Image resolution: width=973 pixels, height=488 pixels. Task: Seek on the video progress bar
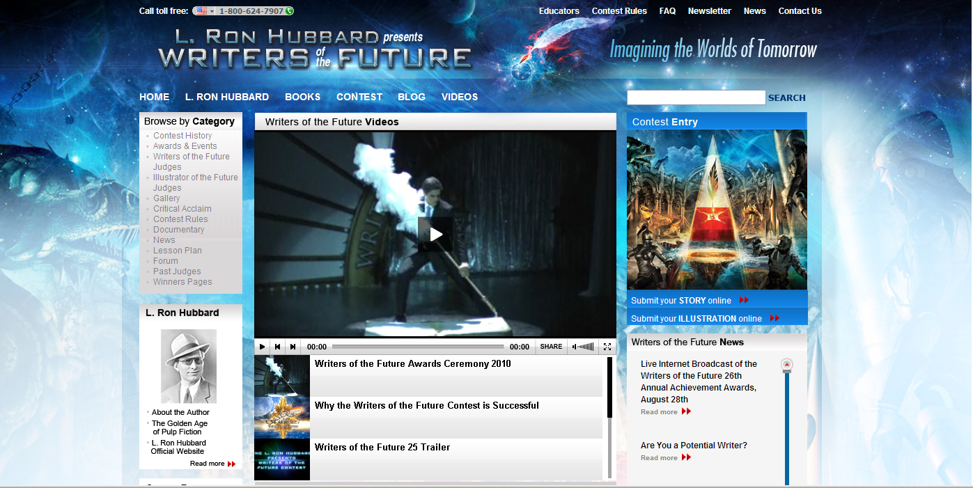pos(418,347)
